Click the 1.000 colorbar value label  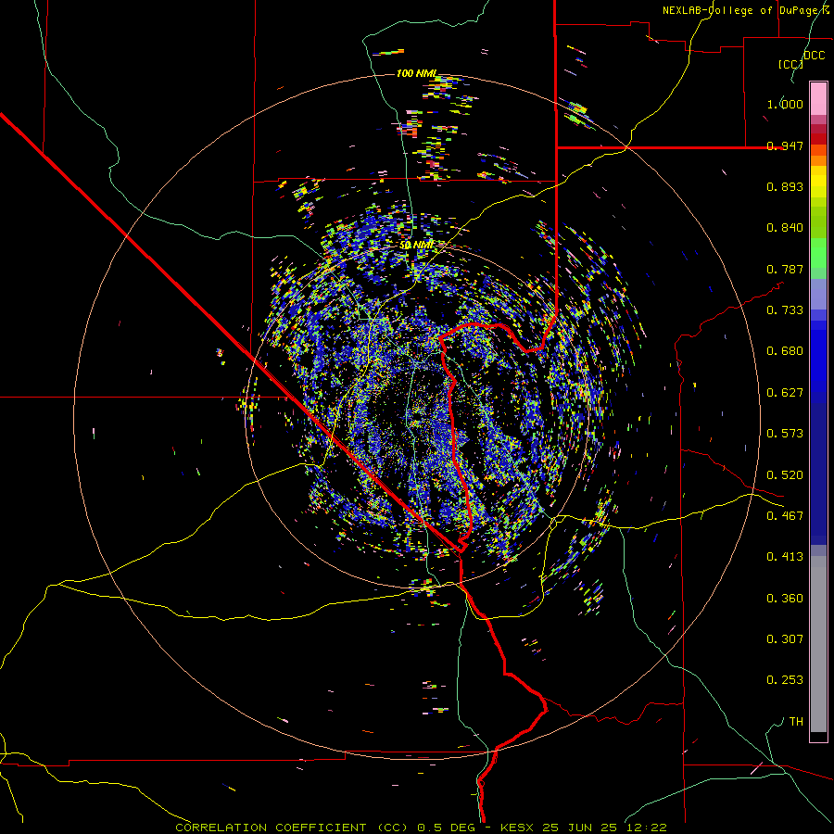(x=785, y=104)
